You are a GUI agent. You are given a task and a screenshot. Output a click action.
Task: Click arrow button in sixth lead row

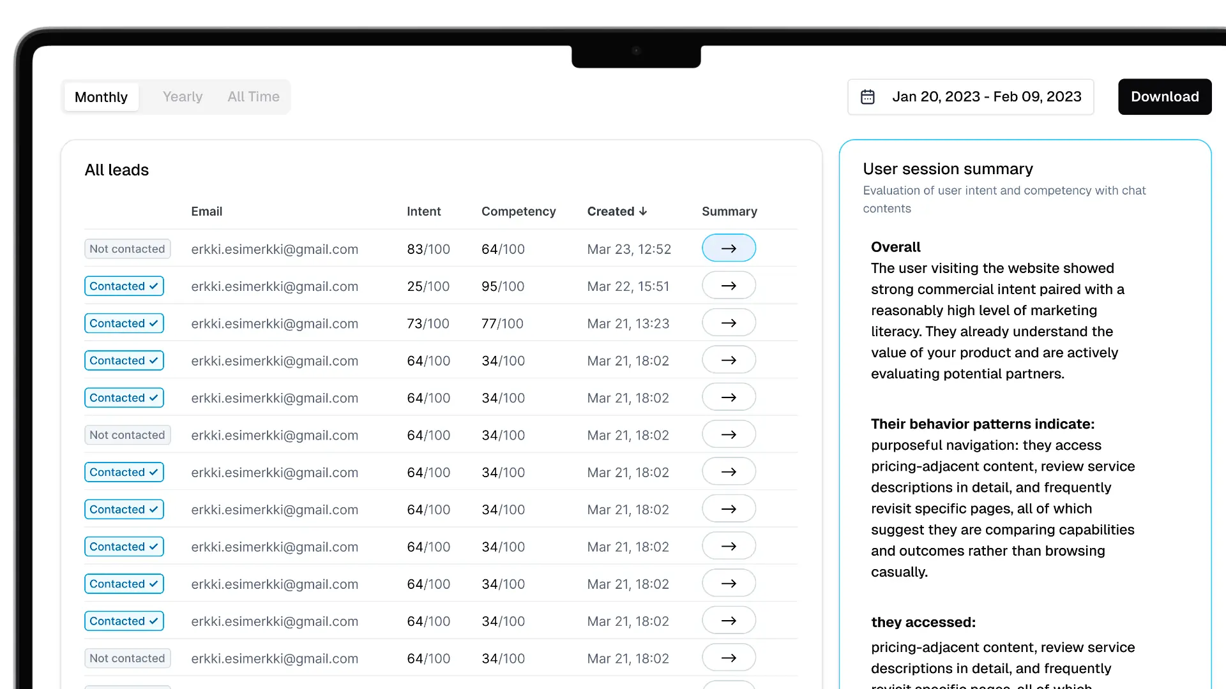(729, 434)
